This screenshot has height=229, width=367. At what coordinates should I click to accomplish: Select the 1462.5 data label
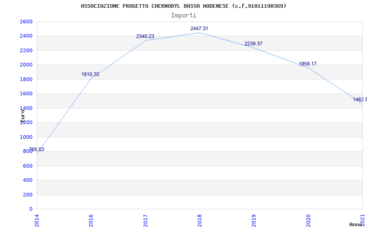click(x=360, y=99)
